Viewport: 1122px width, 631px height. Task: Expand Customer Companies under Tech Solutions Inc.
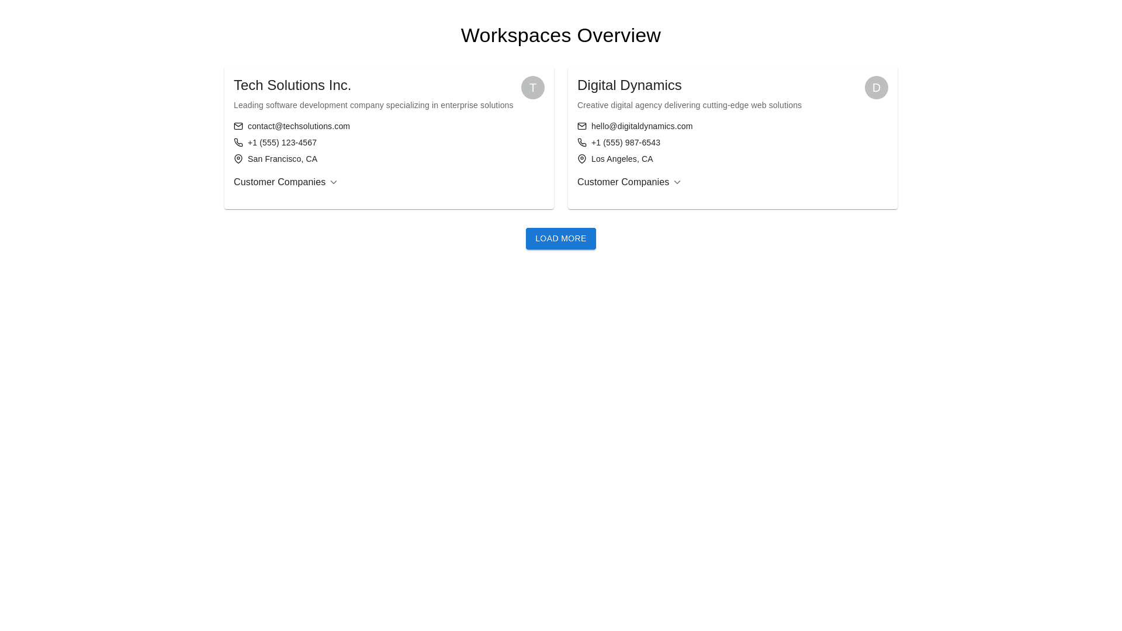pos(280,182)
